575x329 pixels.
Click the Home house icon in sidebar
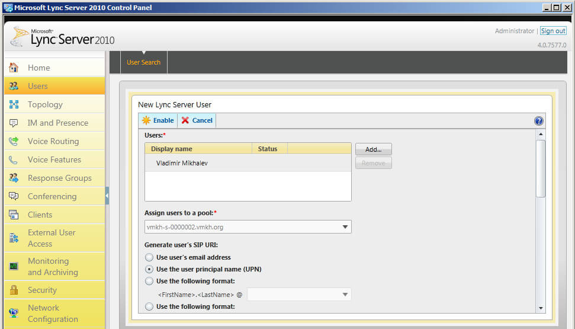[14, 68]
